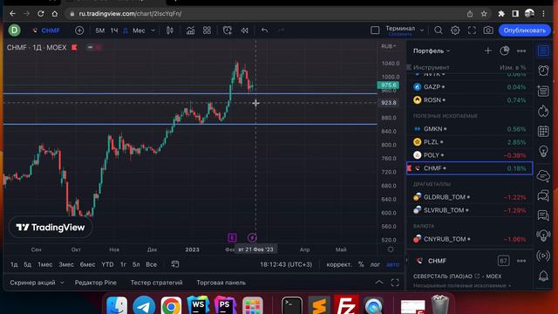The image size is (558, 314).
Task: Open chart settings gear icon
Action: tap(455, 31)
